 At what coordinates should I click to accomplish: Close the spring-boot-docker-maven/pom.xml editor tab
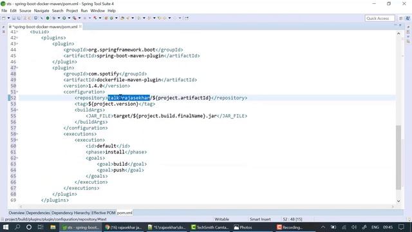pos(80,26)
